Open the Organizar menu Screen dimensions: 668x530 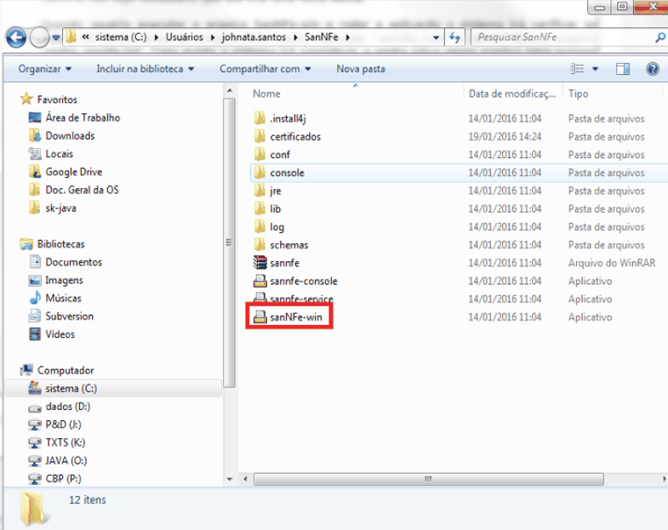[45, 69]
